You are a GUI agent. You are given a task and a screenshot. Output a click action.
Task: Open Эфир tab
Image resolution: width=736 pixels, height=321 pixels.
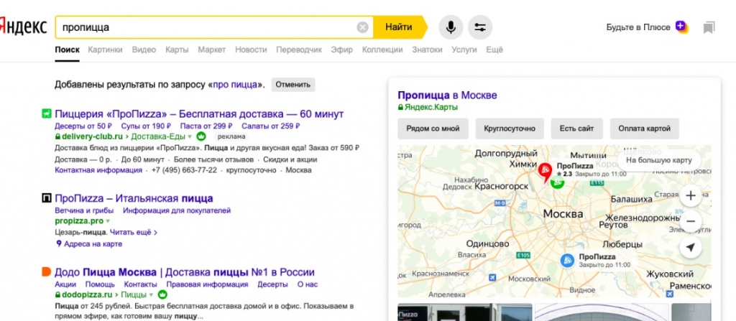point(341,50)
